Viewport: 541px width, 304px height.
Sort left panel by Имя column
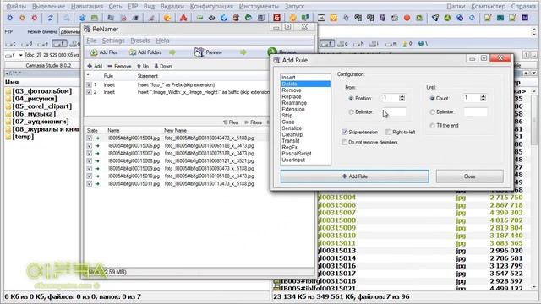(x=12, y=82)
